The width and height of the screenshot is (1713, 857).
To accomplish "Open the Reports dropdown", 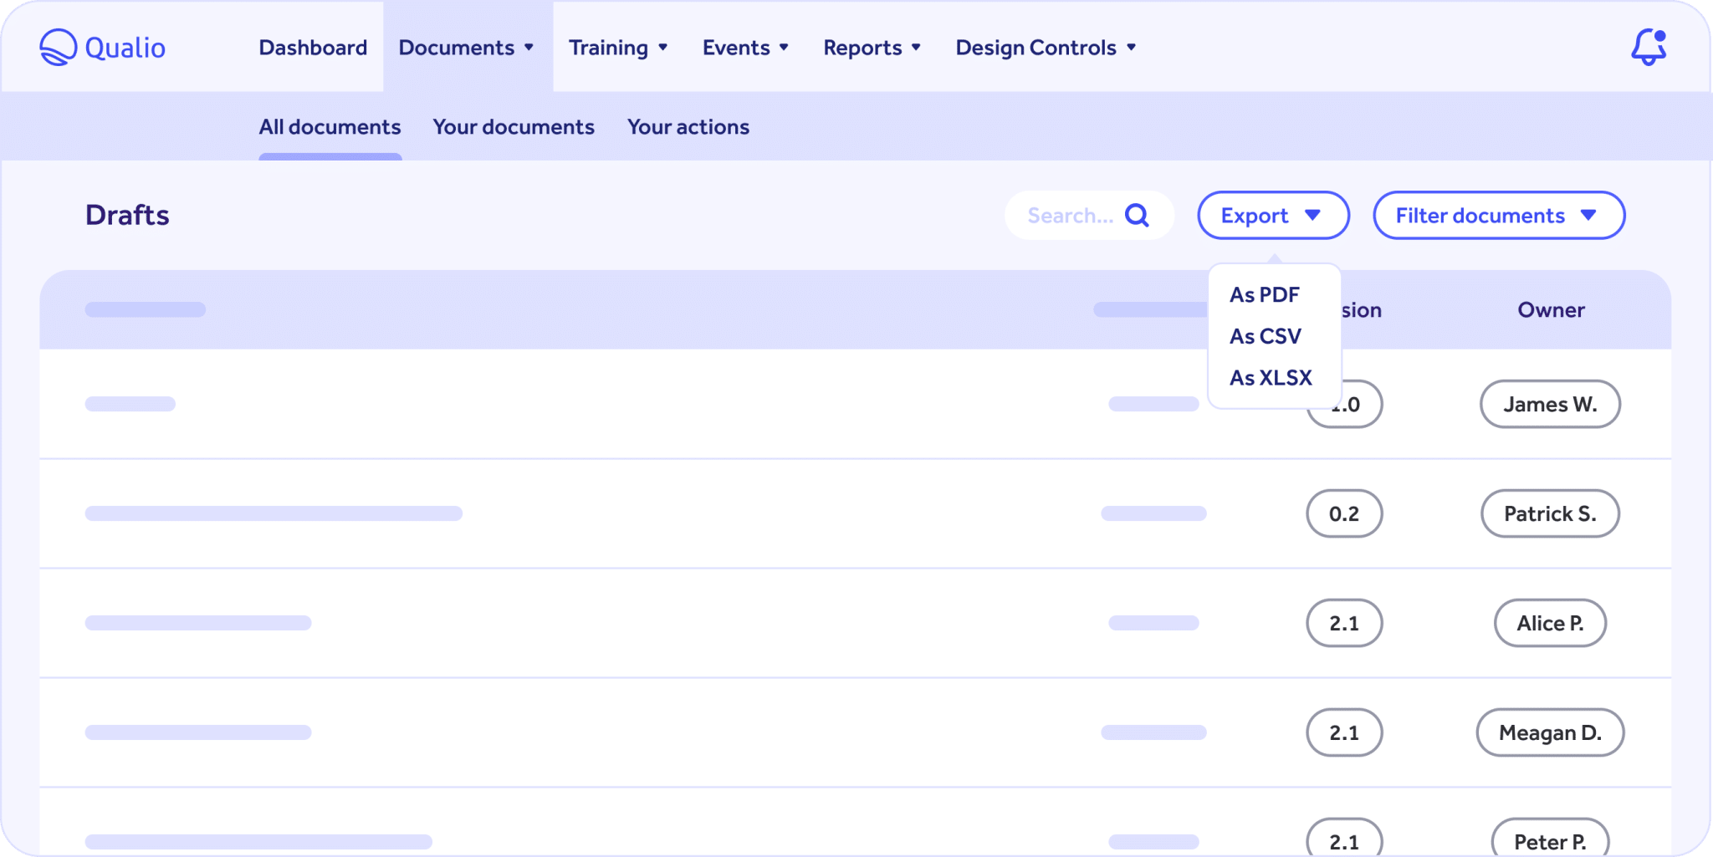I will pos(872,48).
